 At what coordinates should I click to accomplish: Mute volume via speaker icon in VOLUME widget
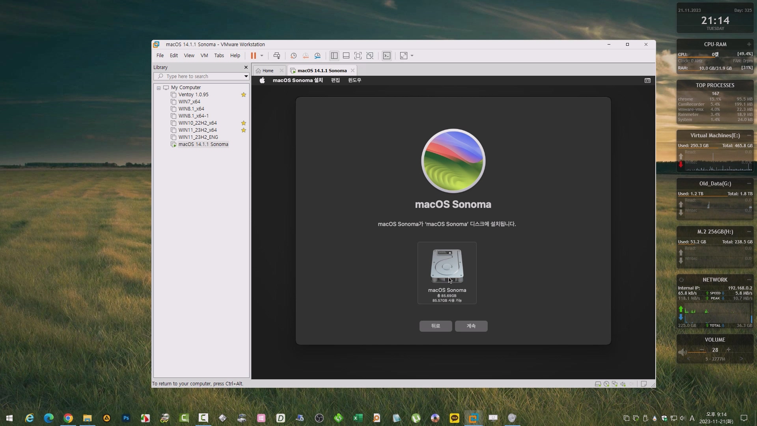[x=682, y=352]
